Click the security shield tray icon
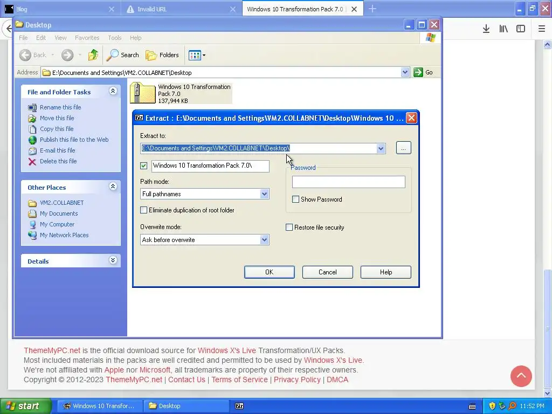This screenshot has width=552, height=414. (x=492, y=406)
